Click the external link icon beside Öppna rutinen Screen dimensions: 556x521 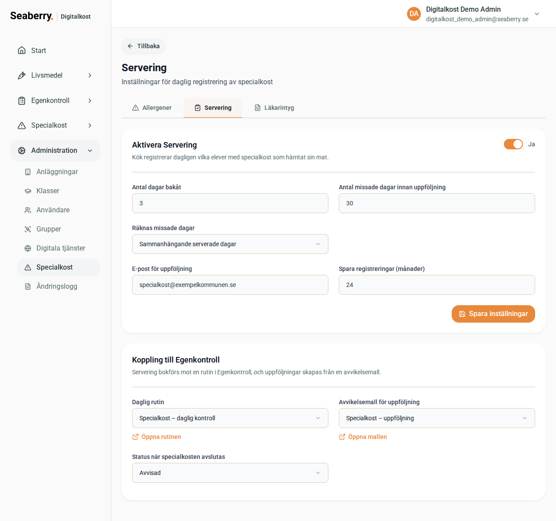(x=136, y=437)
